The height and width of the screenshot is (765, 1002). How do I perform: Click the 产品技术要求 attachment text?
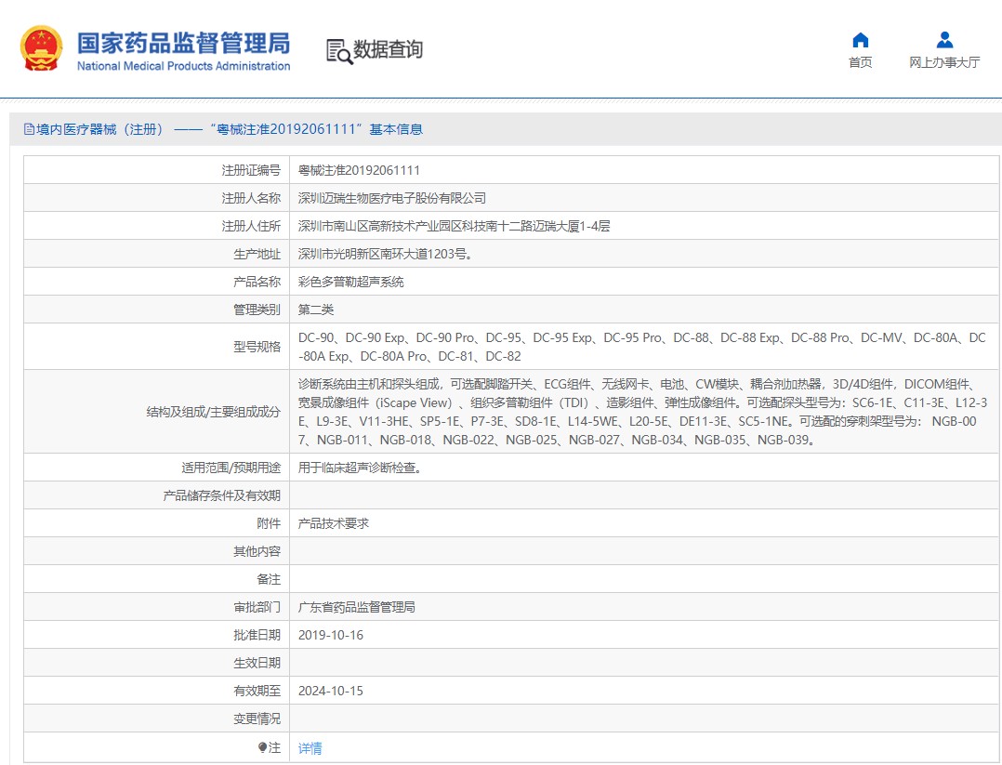[333, 523]
